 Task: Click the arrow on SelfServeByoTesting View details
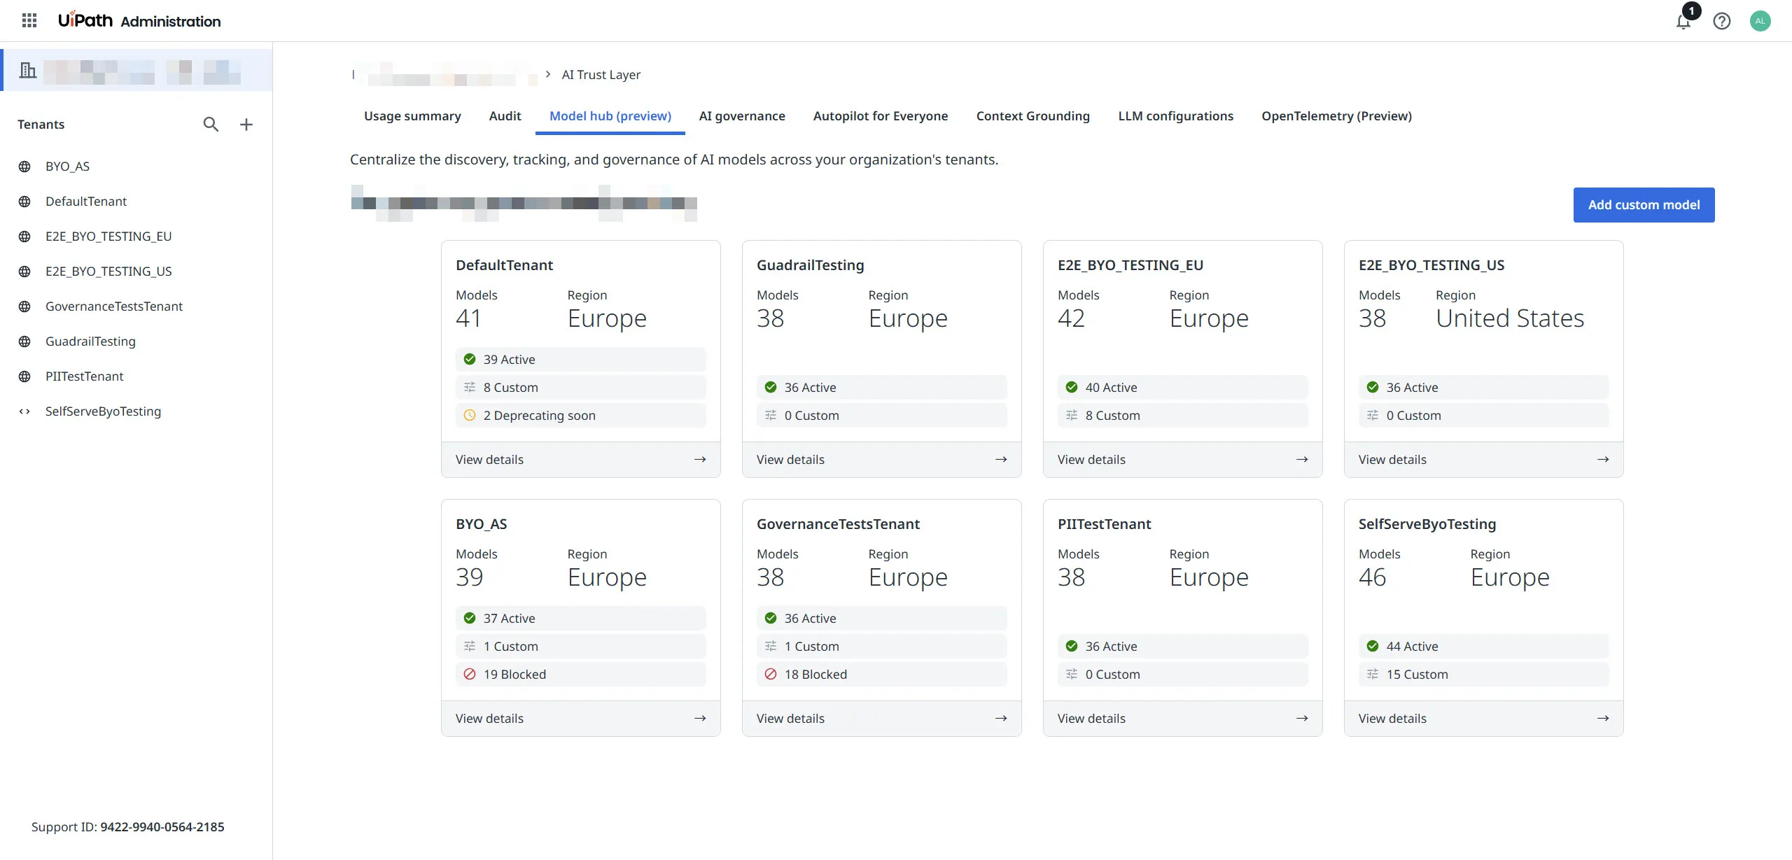point(1603,718)
